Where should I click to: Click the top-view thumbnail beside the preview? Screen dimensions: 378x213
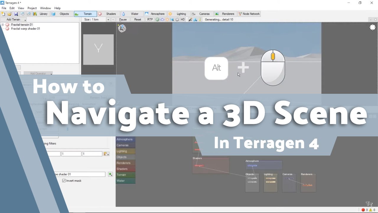(98, 49)
